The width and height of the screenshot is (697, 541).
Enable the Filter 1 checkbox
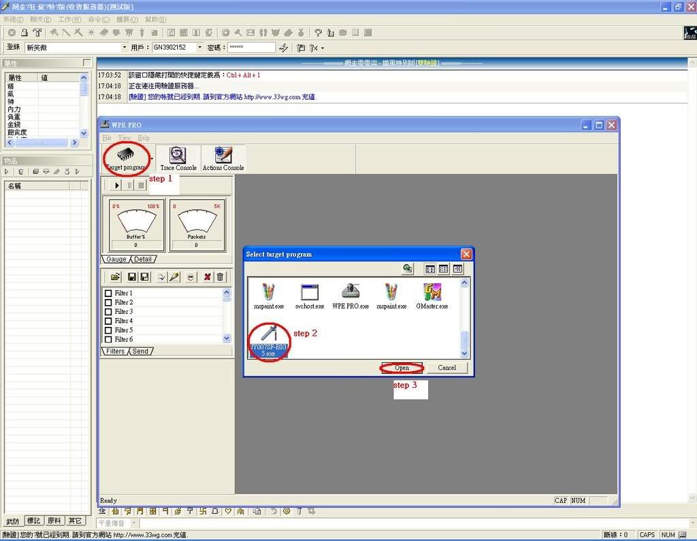tap(108, 294)
